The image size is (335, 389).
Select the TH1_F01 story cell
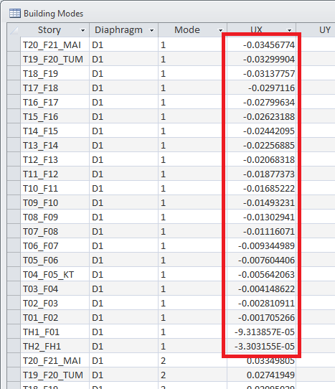(x=55, y=332)
